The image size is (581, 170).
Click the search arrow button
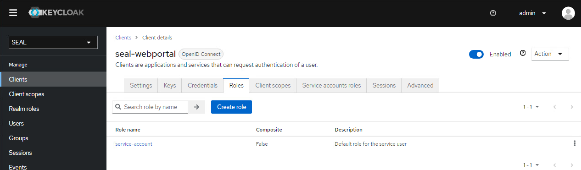click(196, 107)
